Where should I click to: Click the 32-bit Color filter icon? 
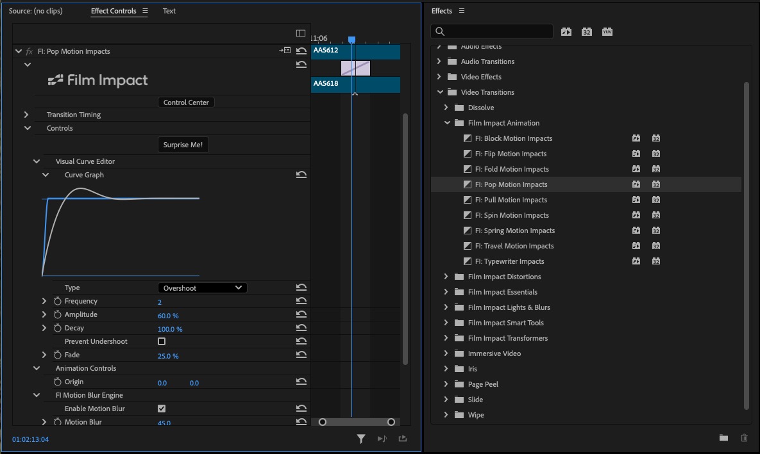tap(586, 31)
